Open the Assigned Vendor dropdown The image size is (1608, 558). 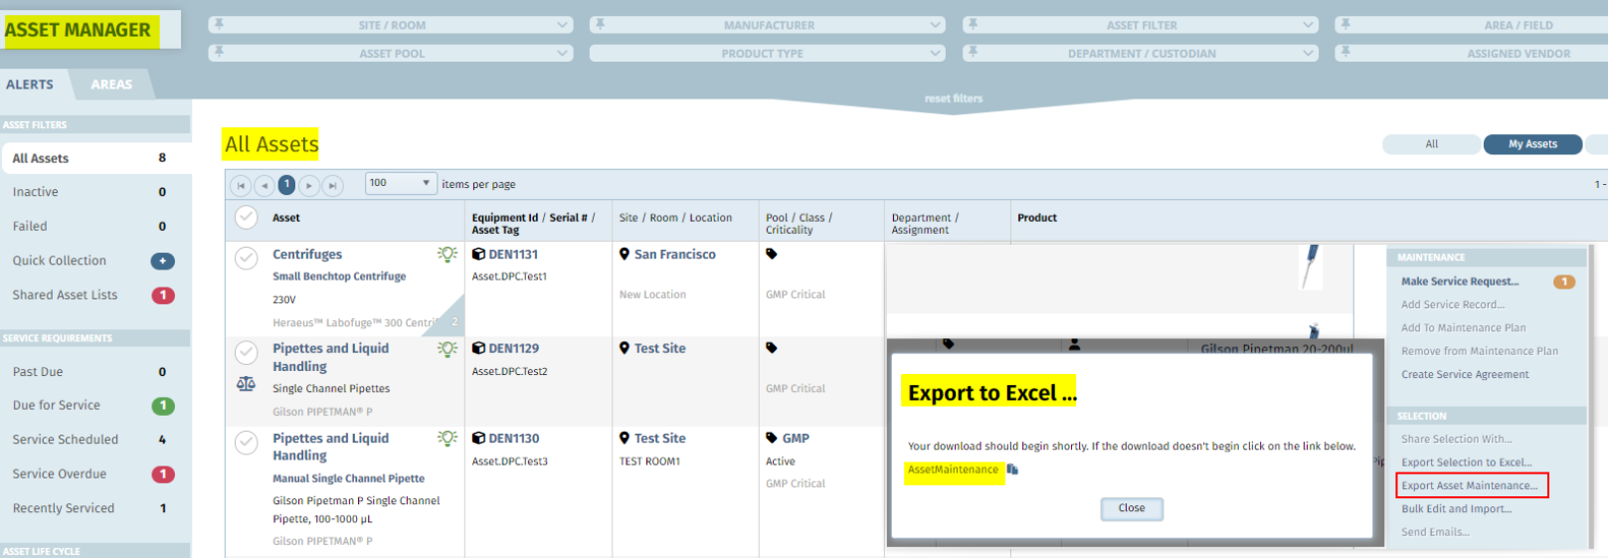coord(1472,53)
